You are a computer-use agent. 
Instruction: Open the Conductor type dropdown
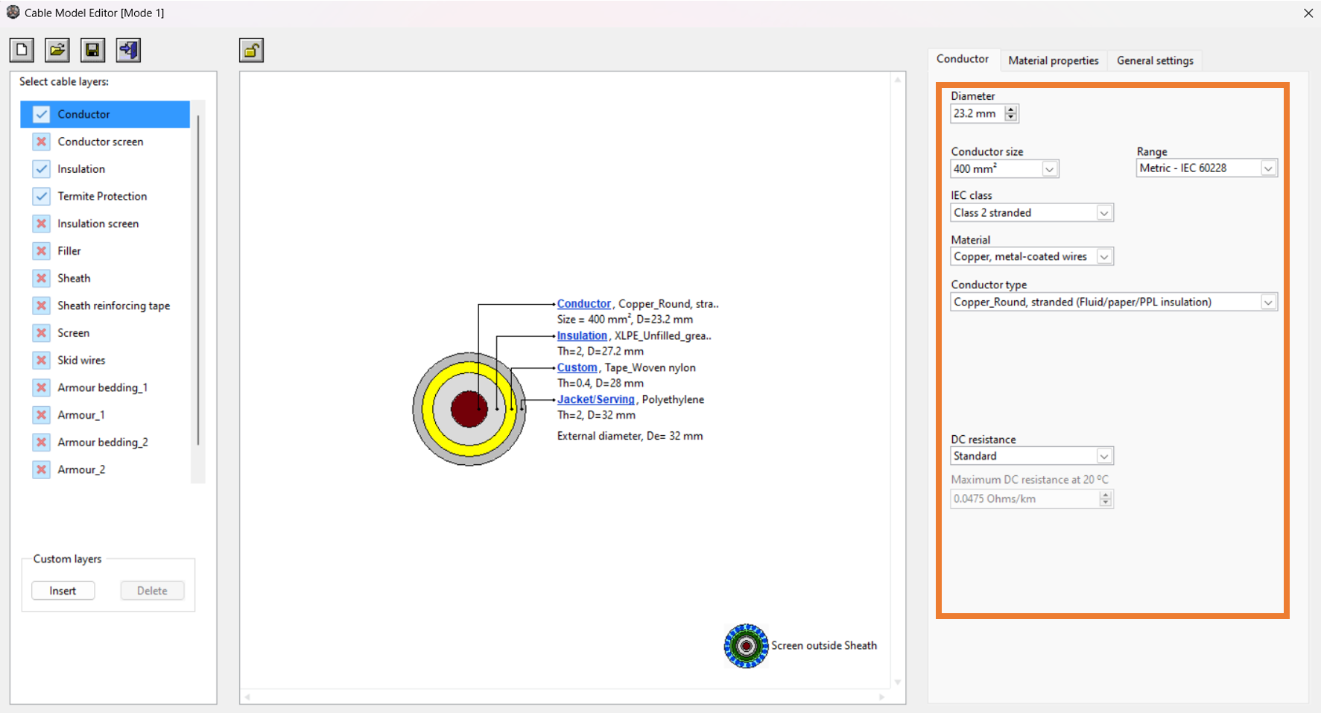(1267, 302)
